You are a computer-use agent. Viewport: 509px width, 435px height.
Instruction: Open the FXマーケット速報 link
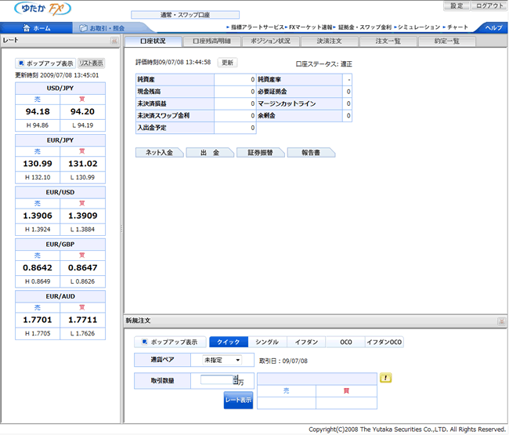coord(311,27)
